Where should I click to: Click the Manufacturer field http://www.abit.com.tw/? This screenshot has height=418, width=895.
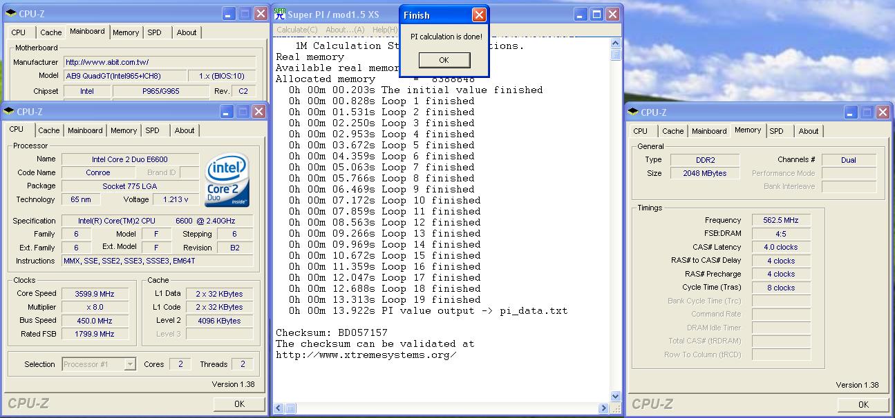tap(160, 62)
